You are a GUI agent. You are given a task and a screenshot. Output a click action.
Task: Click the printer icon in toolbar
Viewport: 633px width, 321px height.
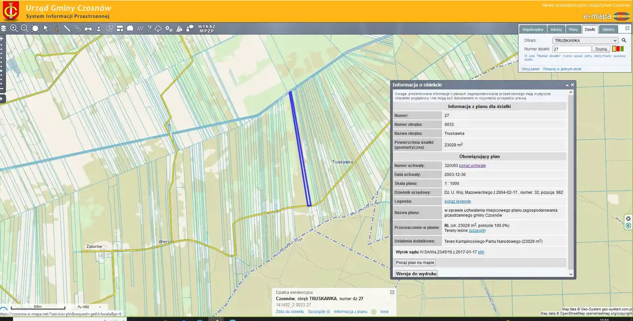point(88,28)
